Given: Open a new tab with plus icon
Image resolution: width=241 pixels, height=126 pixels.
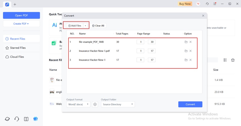Looking at the screenshot, I should pyautogui.click(x=15, y=4).
